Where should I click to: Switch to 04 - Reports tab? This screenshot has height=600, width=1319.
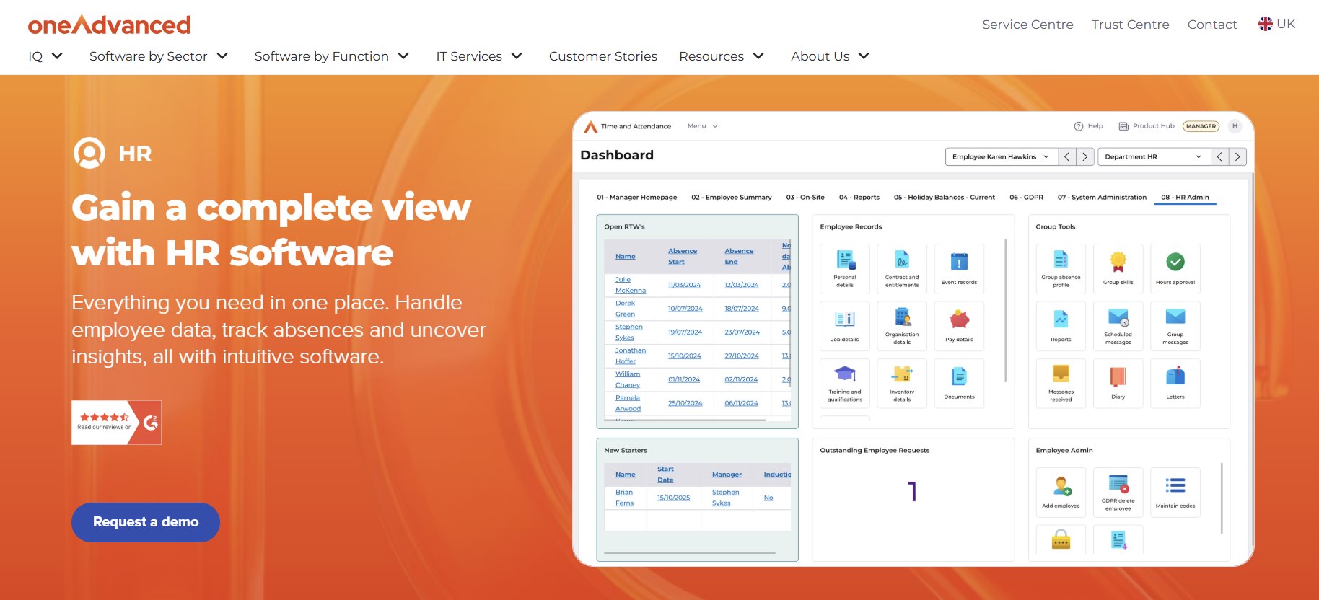(x=859, y=197)
